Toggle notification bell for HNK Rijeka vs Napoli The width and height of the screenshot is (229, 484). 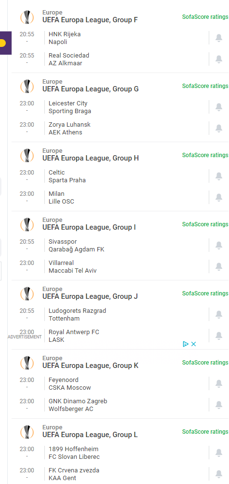tap(218, 38)
